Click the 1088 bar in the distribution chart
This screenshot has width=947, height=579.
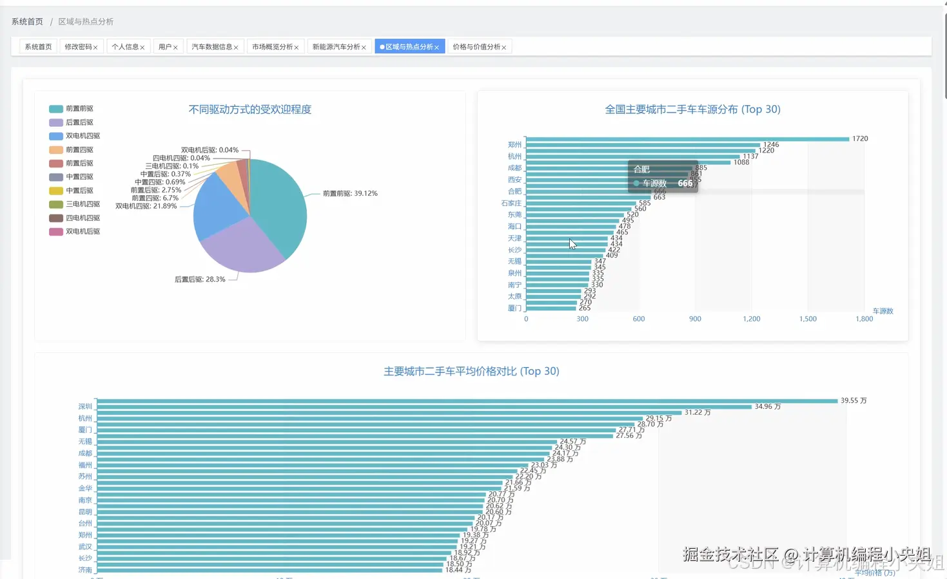pyautogui.click(x=629, y=162)
